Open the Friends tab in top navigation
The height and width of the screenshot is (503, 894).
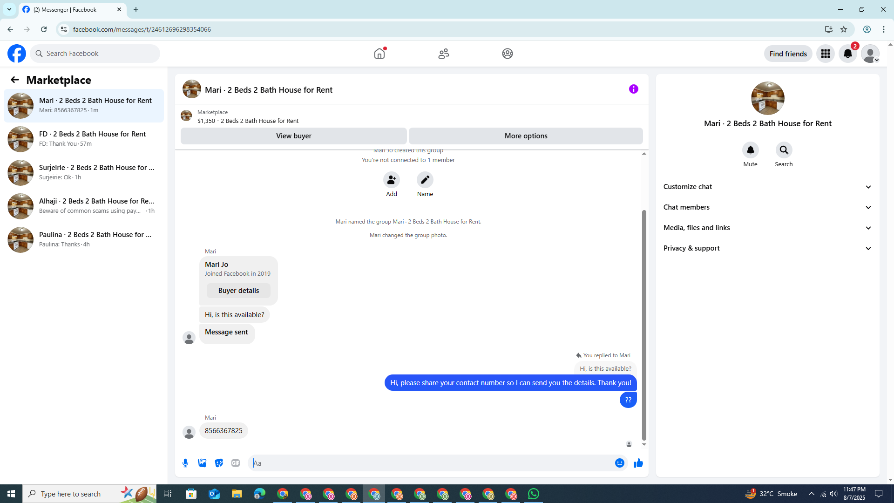pos(443,54)
